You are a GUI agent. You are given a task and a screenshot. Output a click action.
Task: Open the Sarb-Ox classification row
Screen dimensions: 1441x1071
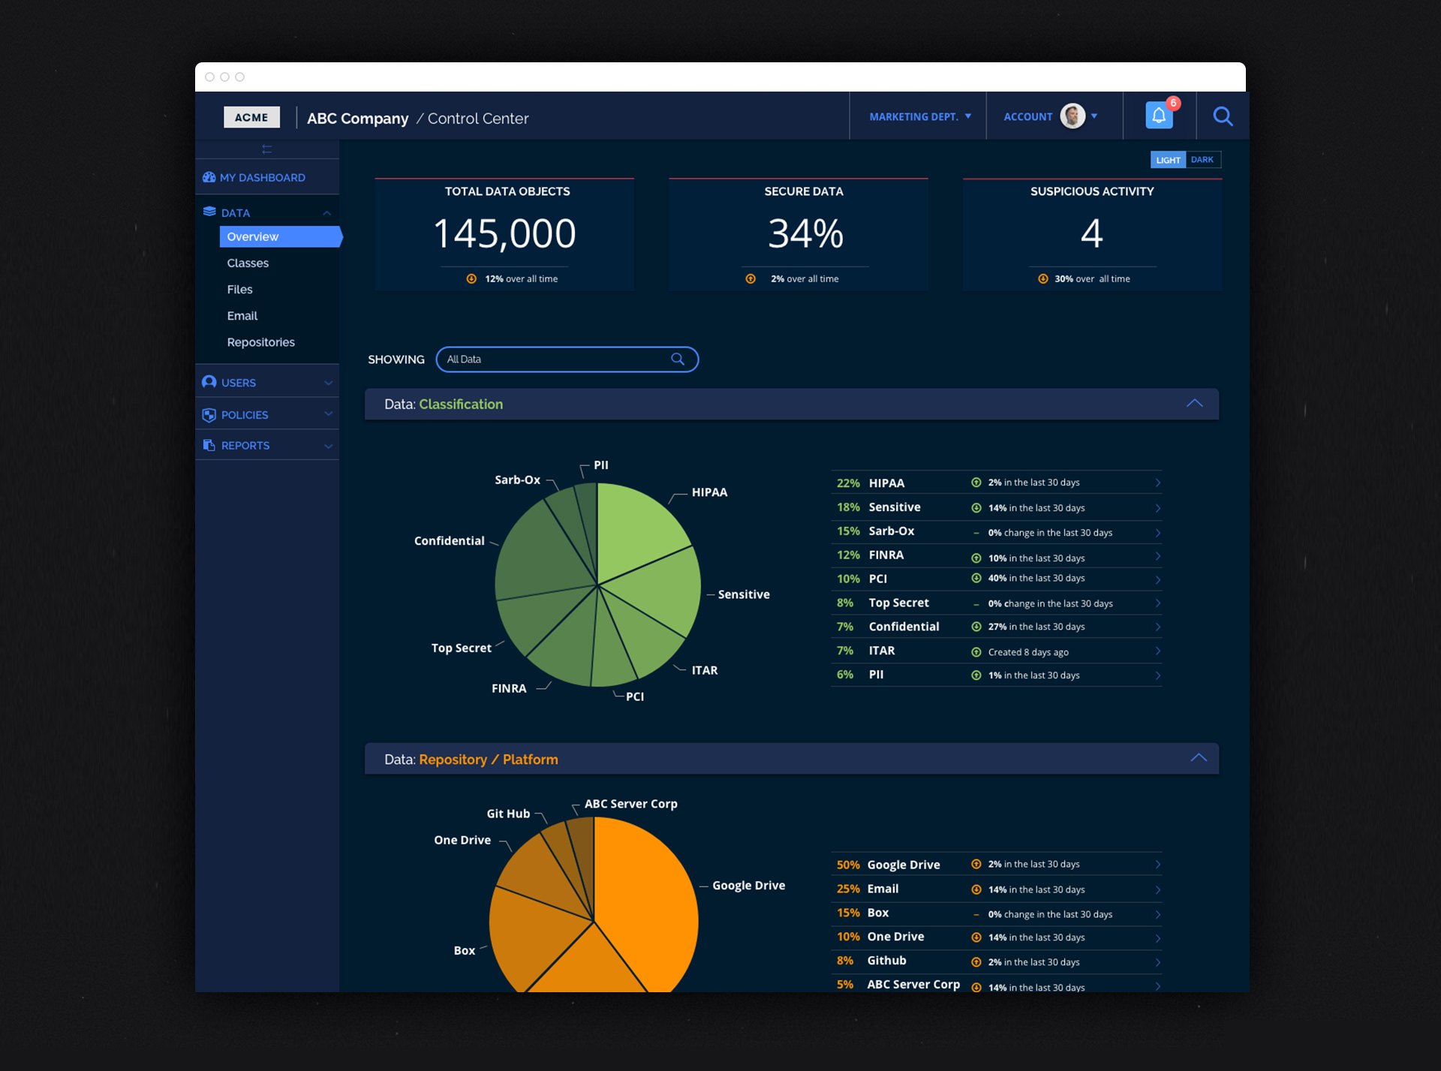(x=997, y=531)
